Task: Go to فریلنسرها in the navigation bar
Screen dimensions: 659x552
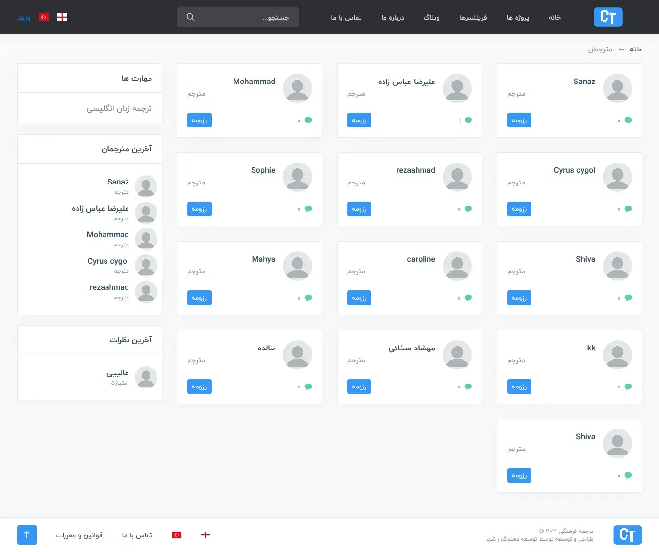Action: (473, 18)
